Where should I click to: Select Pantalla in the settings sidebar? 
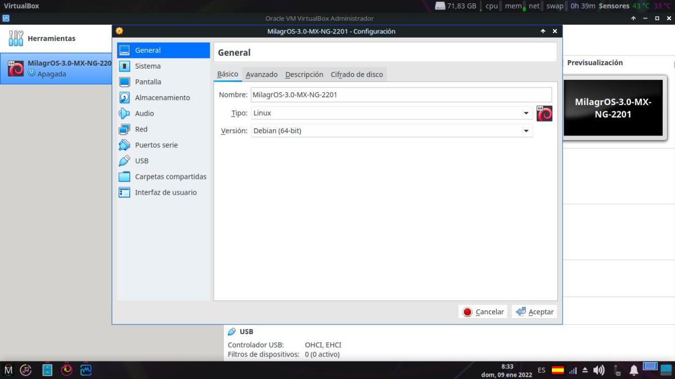click(x=148, y=82)
